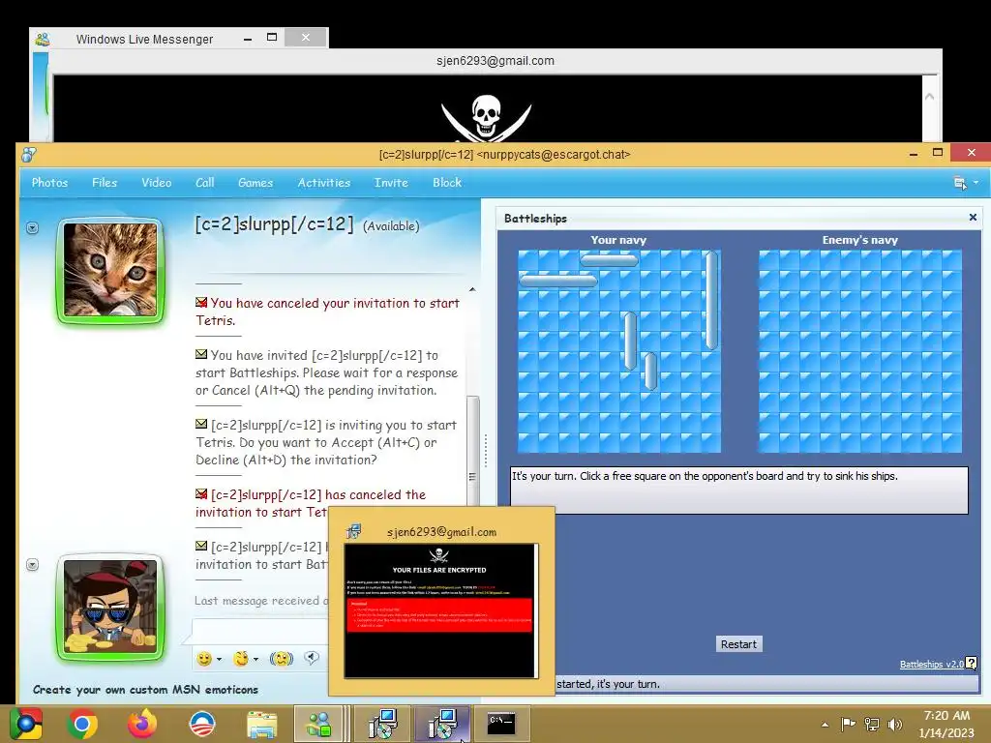Viewport: 991px width, 743px height.
Task: Close the Battleships activity panel
Action: point(973,218)
